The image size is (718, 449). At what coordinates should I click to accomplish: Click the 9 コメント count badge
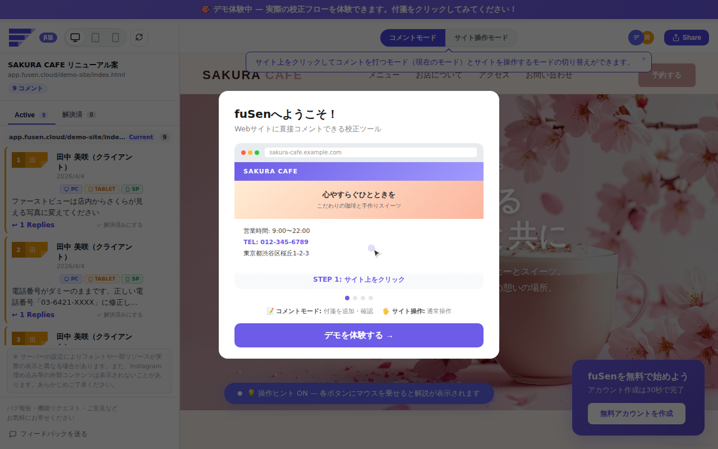point(27,88)
